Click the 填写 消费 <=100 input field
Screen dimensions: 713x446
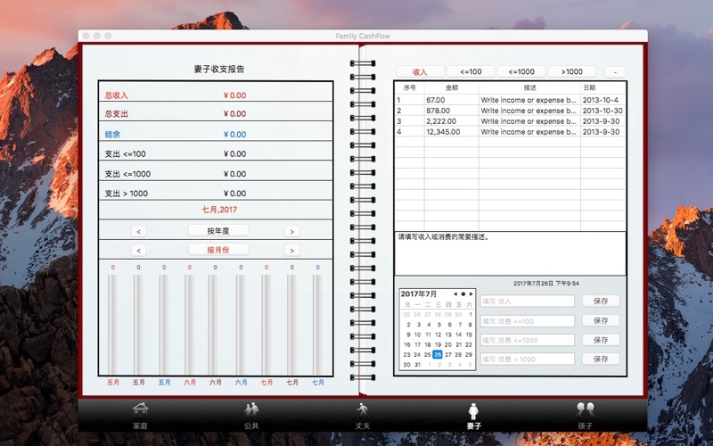pyautogui.click(x=527, y=320)
